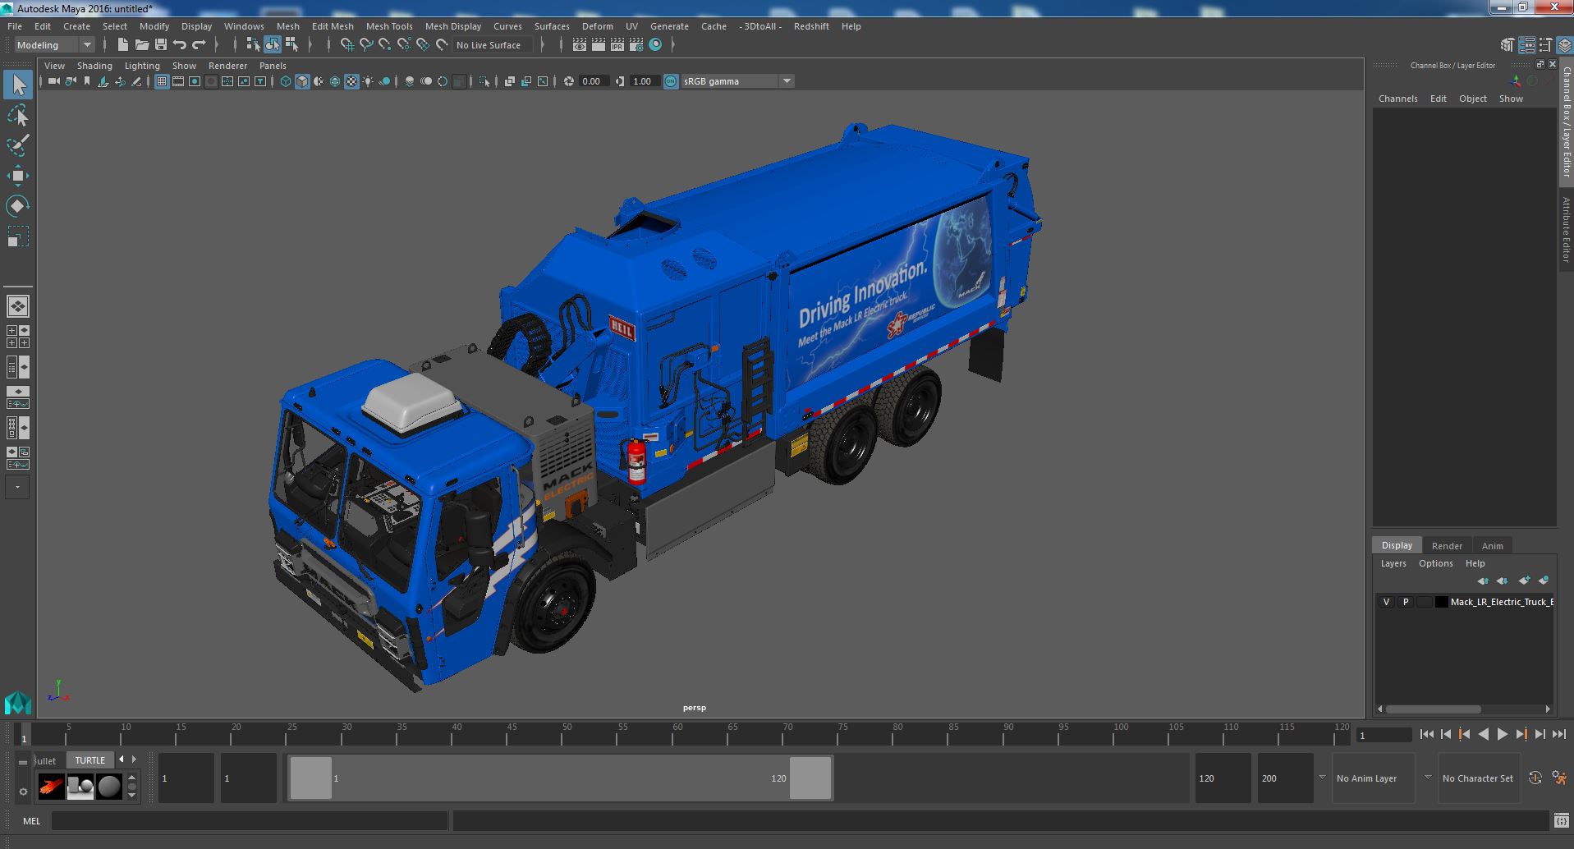Save the scene with floppy icon
The width and height of the screenshot is (1574, 849).
coord(161,45)
